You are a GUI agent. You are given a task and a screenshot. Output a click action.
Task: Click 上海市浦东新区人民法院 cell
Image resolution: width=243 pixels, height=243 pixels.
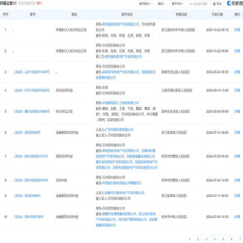click(x=177, y=90)
